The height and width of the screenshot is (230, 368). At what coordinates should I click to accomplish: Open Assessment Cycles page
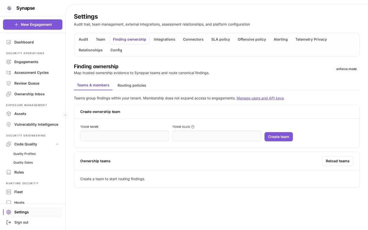[33, 72]
